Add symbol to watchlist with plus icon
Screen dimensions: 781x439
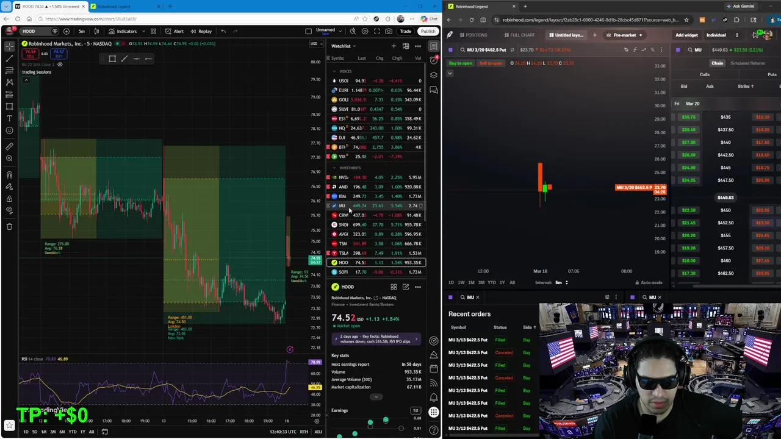[394, 46]
